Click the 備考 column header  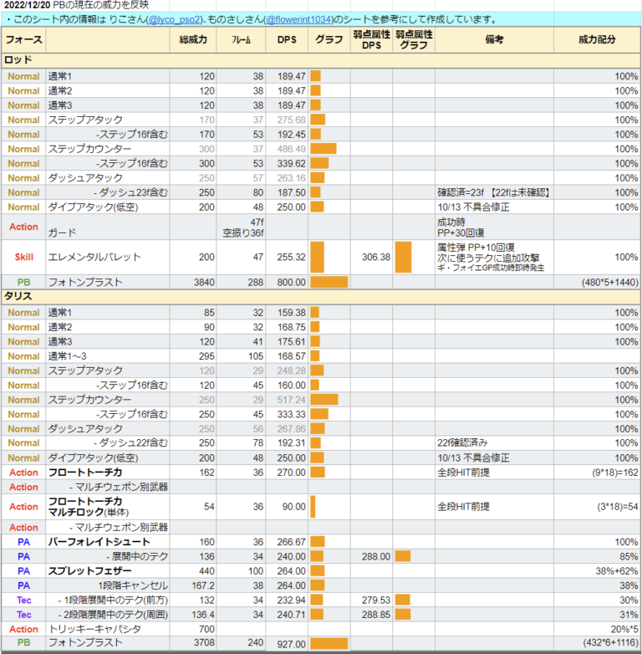tap(494, 39)
